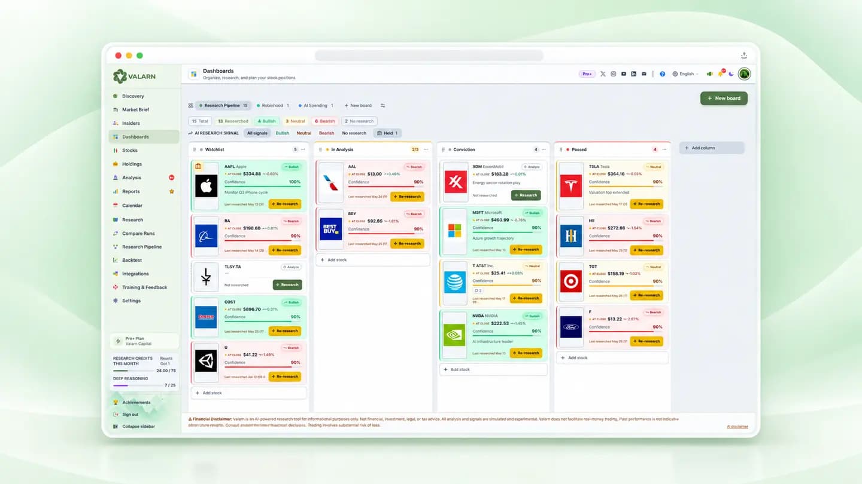Click the Microsoft logo on the MSFT card

[456, 230]
